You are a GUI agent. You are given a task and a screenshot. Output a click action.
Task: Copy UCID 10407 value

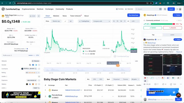(x=39, y=88)
